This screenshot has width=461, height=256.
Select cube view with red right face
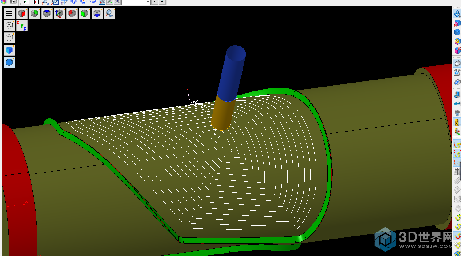(x=22, y=13)
